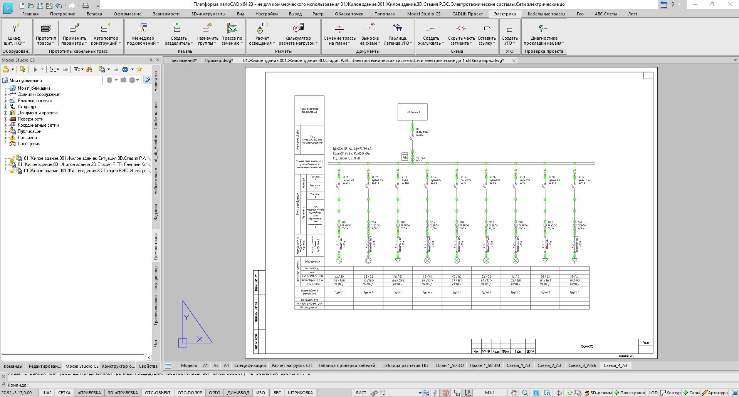Toggle оПРИВЯЗКА object snap
The image size is (739, 397).
click(89, 393)
